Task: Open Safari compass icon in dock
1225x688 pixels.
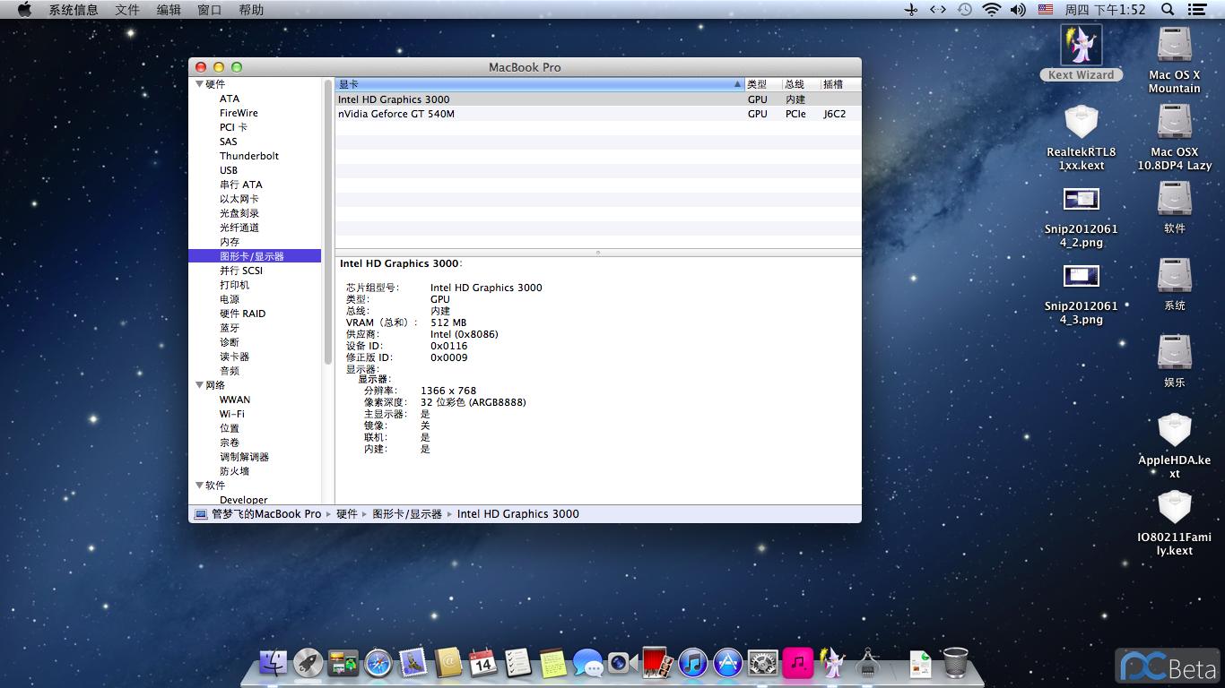Action: (x=378, y=663)
